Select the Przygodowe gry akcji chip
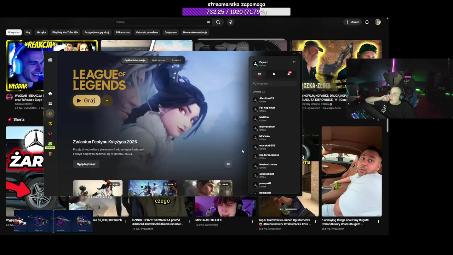 coord(97,32)
